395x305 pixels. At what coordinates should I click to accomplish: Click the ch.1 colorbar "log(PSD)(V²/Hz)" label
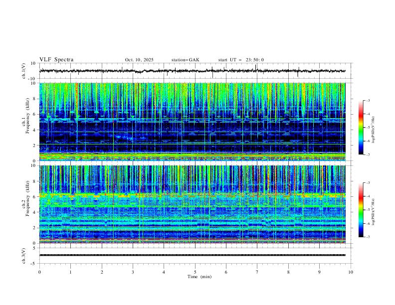(374, 130)
